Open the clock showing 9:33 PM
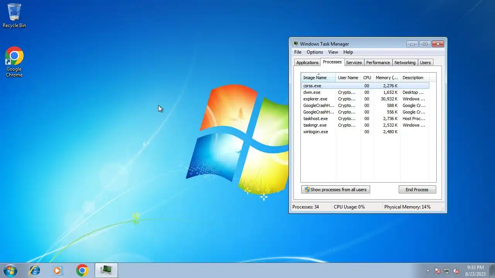The height and width of the screenshot is (278, 495). [x=475, y=271]
